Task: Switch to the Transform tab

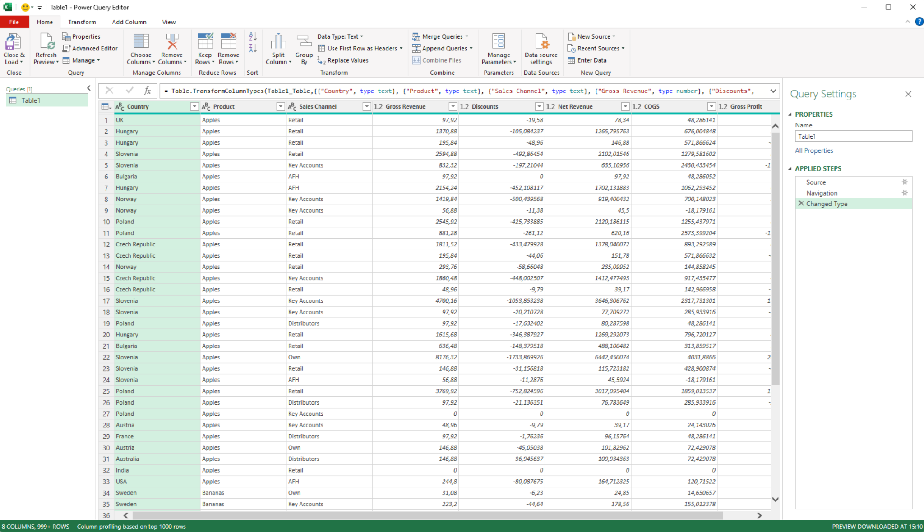Action: pyautogui.click(x=82, y=22)
